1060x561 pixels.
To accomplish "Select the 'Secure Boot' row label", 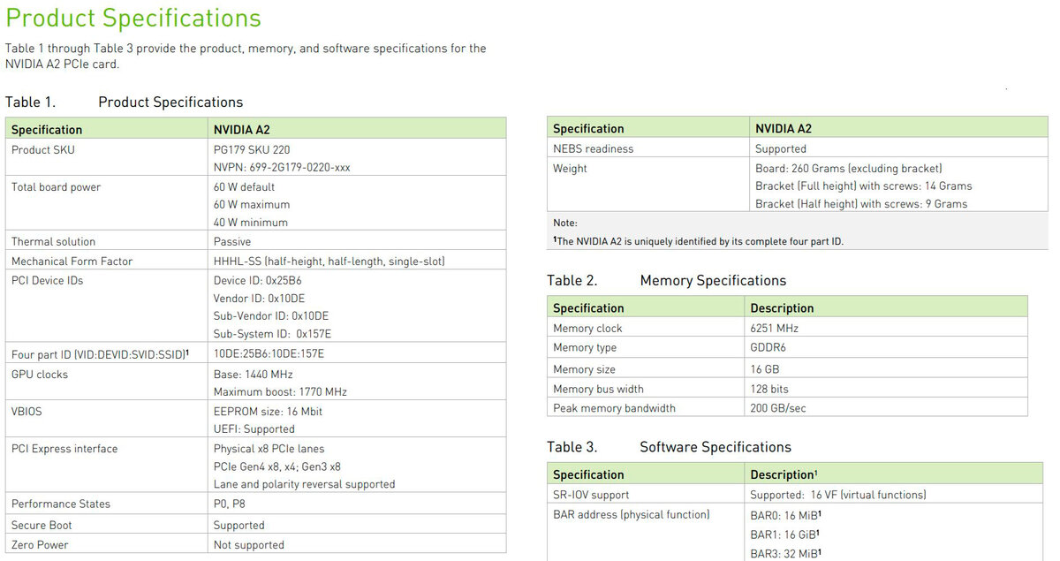I will click(x=42, y=526).
